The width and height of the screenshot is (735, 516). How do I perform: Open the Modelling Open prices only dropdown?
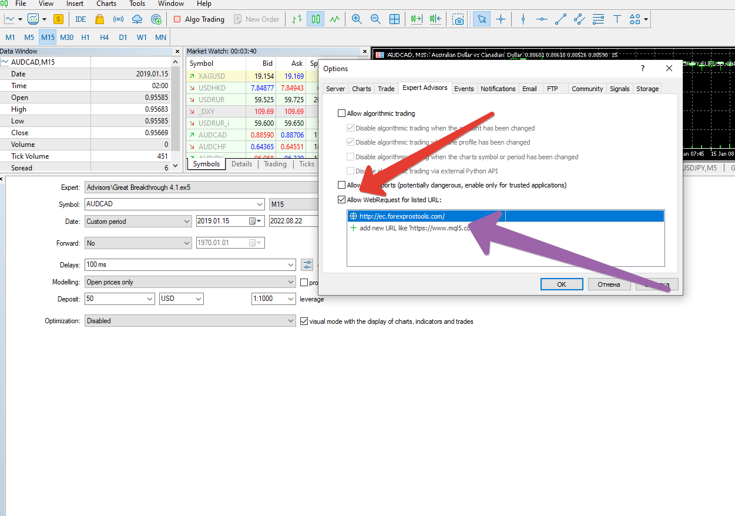point(291,282)
